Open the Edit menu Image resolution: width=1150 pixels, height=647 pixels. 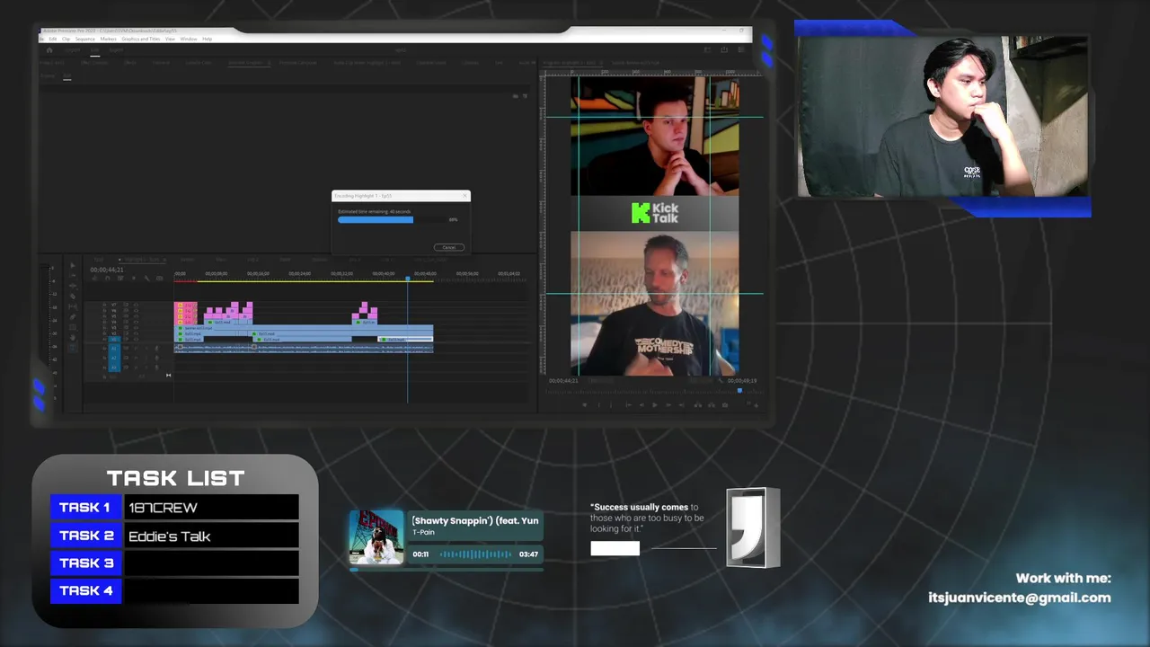coord(53,39)
